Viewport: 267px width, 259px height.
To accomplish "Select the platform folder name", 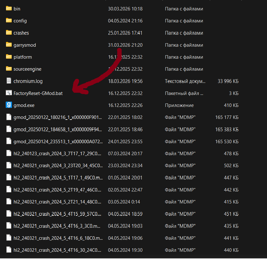I will pos(22,57).
